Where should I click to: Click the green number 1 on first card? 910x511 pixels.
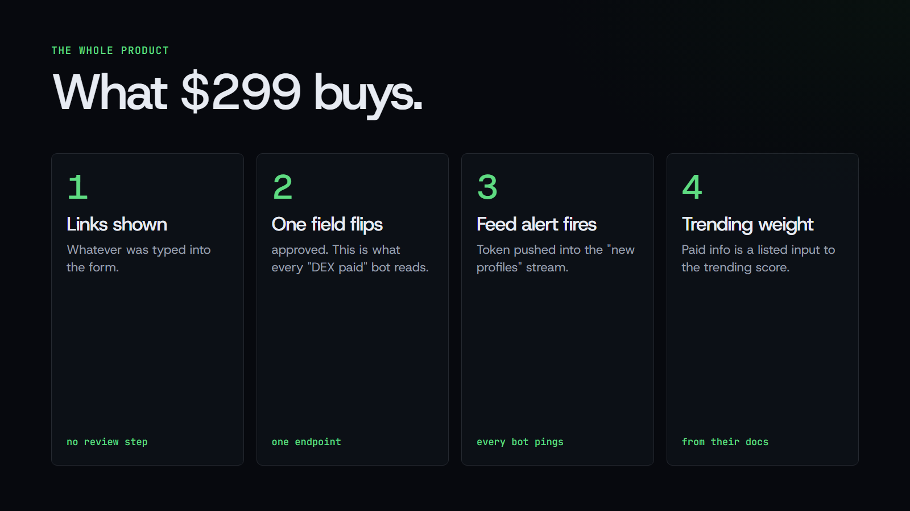77,187
